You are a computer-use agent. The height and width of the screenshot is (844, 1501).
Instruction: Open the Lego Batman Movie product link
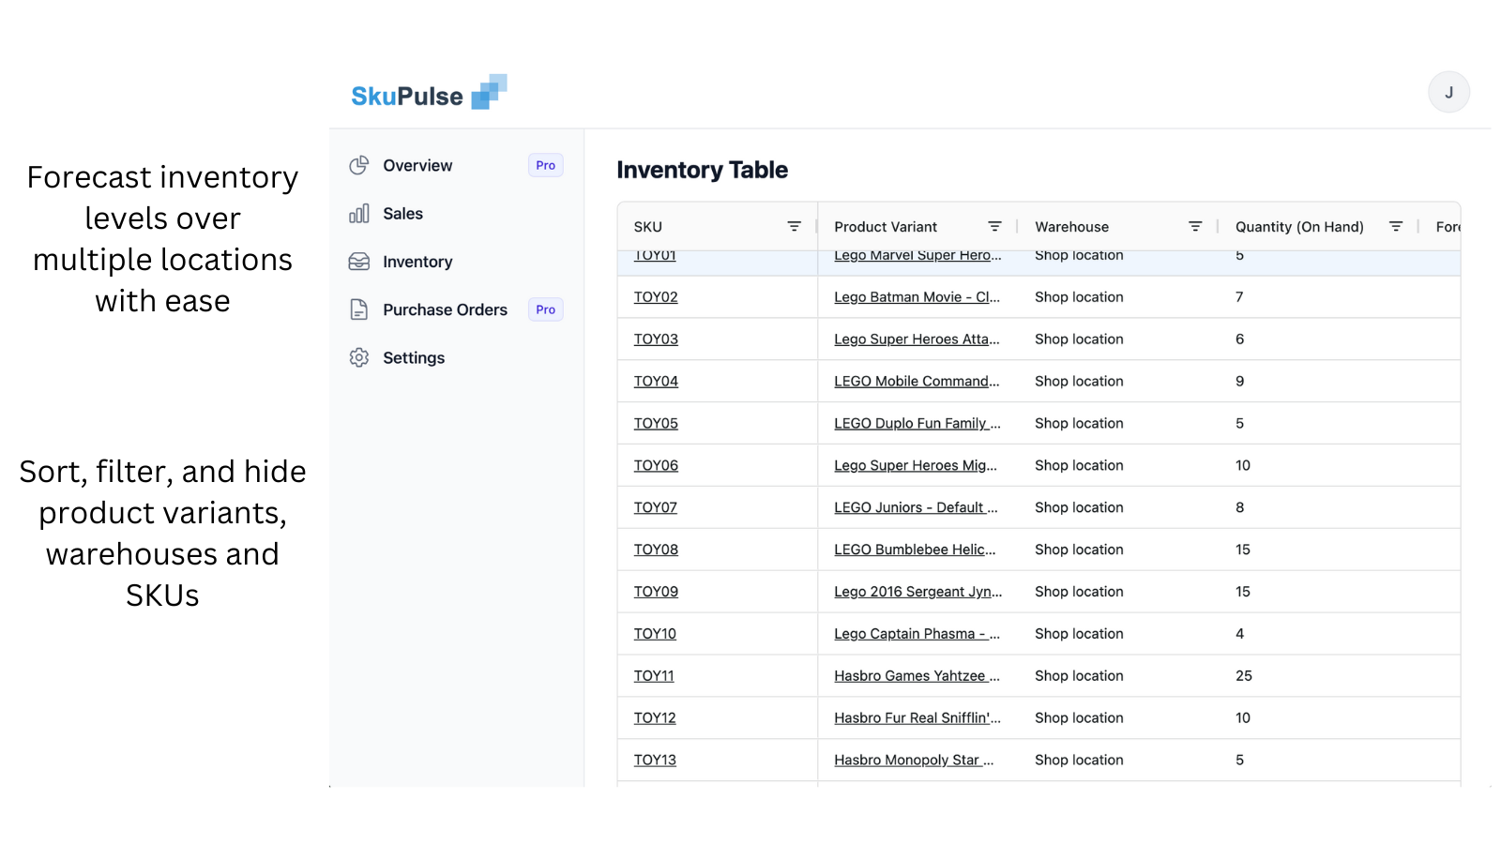coord(917,297)
